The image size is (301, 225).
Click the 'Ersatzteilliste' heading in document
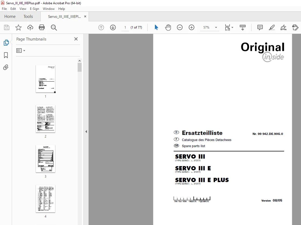[x=202, y=133]
